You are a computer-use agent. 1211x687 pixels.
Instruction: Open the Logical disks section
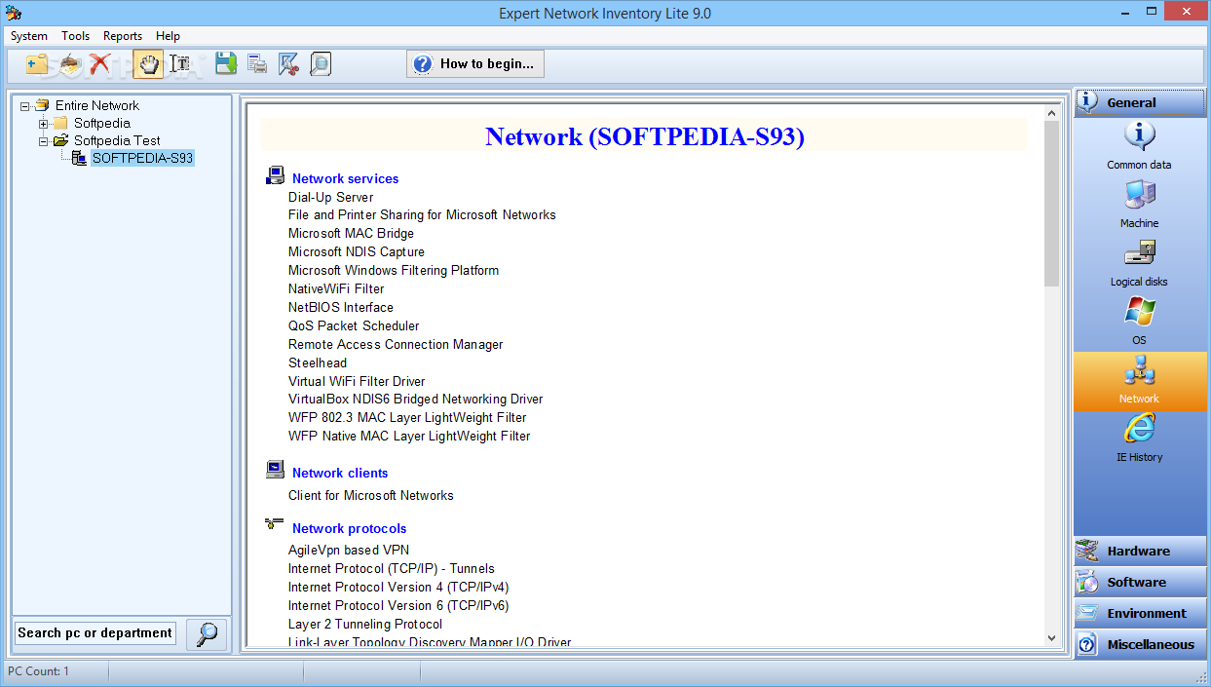[1139, 262]
